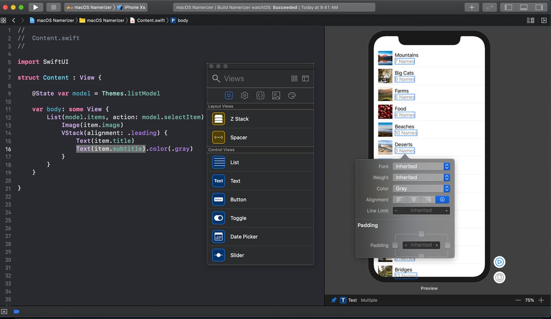Enable leading padding checkbox
The width and height of the screenshot is (551, 319).
(x=395, y=245)
